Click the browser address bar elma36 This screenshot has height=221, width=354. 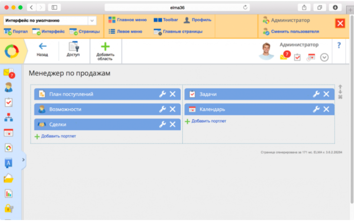pos(177,7)
